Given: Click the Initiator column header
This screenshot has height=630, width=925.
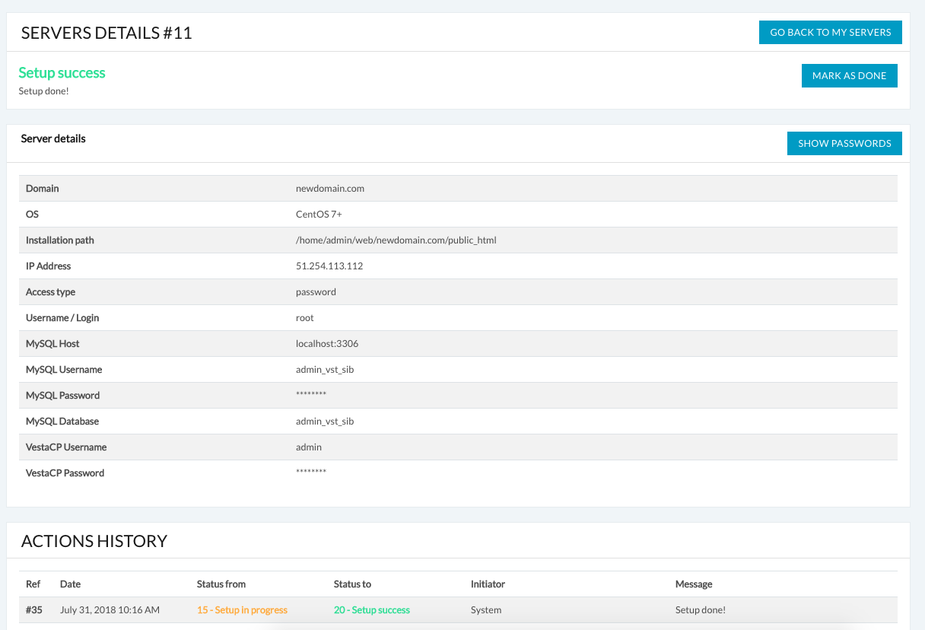Looking at the screenshot, I should [x=488, y=584].
